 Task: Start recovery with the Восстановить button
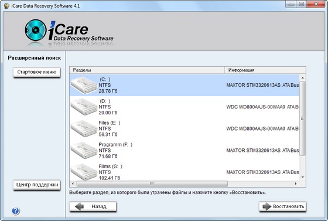282,206
